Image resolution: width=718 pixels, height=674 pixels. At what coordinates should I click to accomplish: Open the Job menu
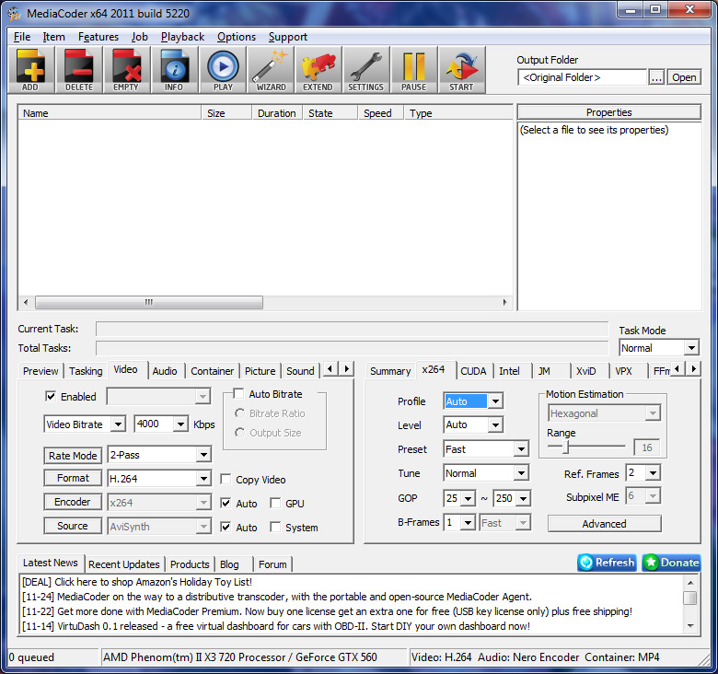139,37
